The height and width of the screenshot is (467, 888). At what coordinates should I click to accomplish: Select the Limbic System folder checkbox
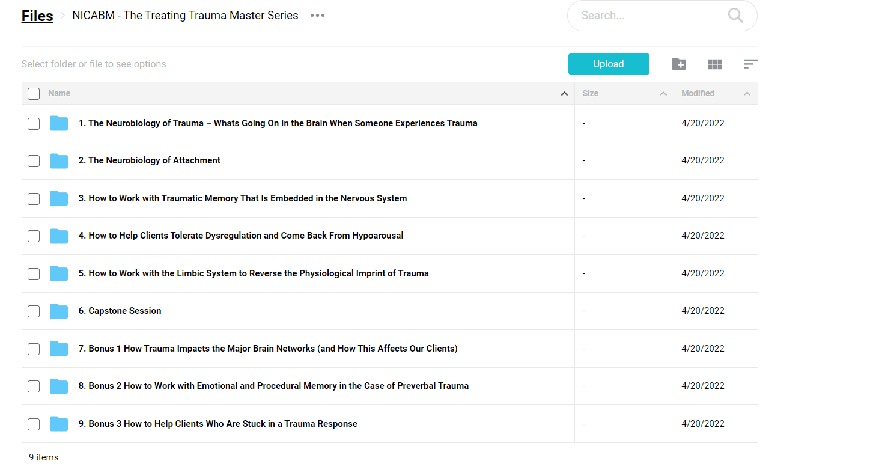point(34,273)
